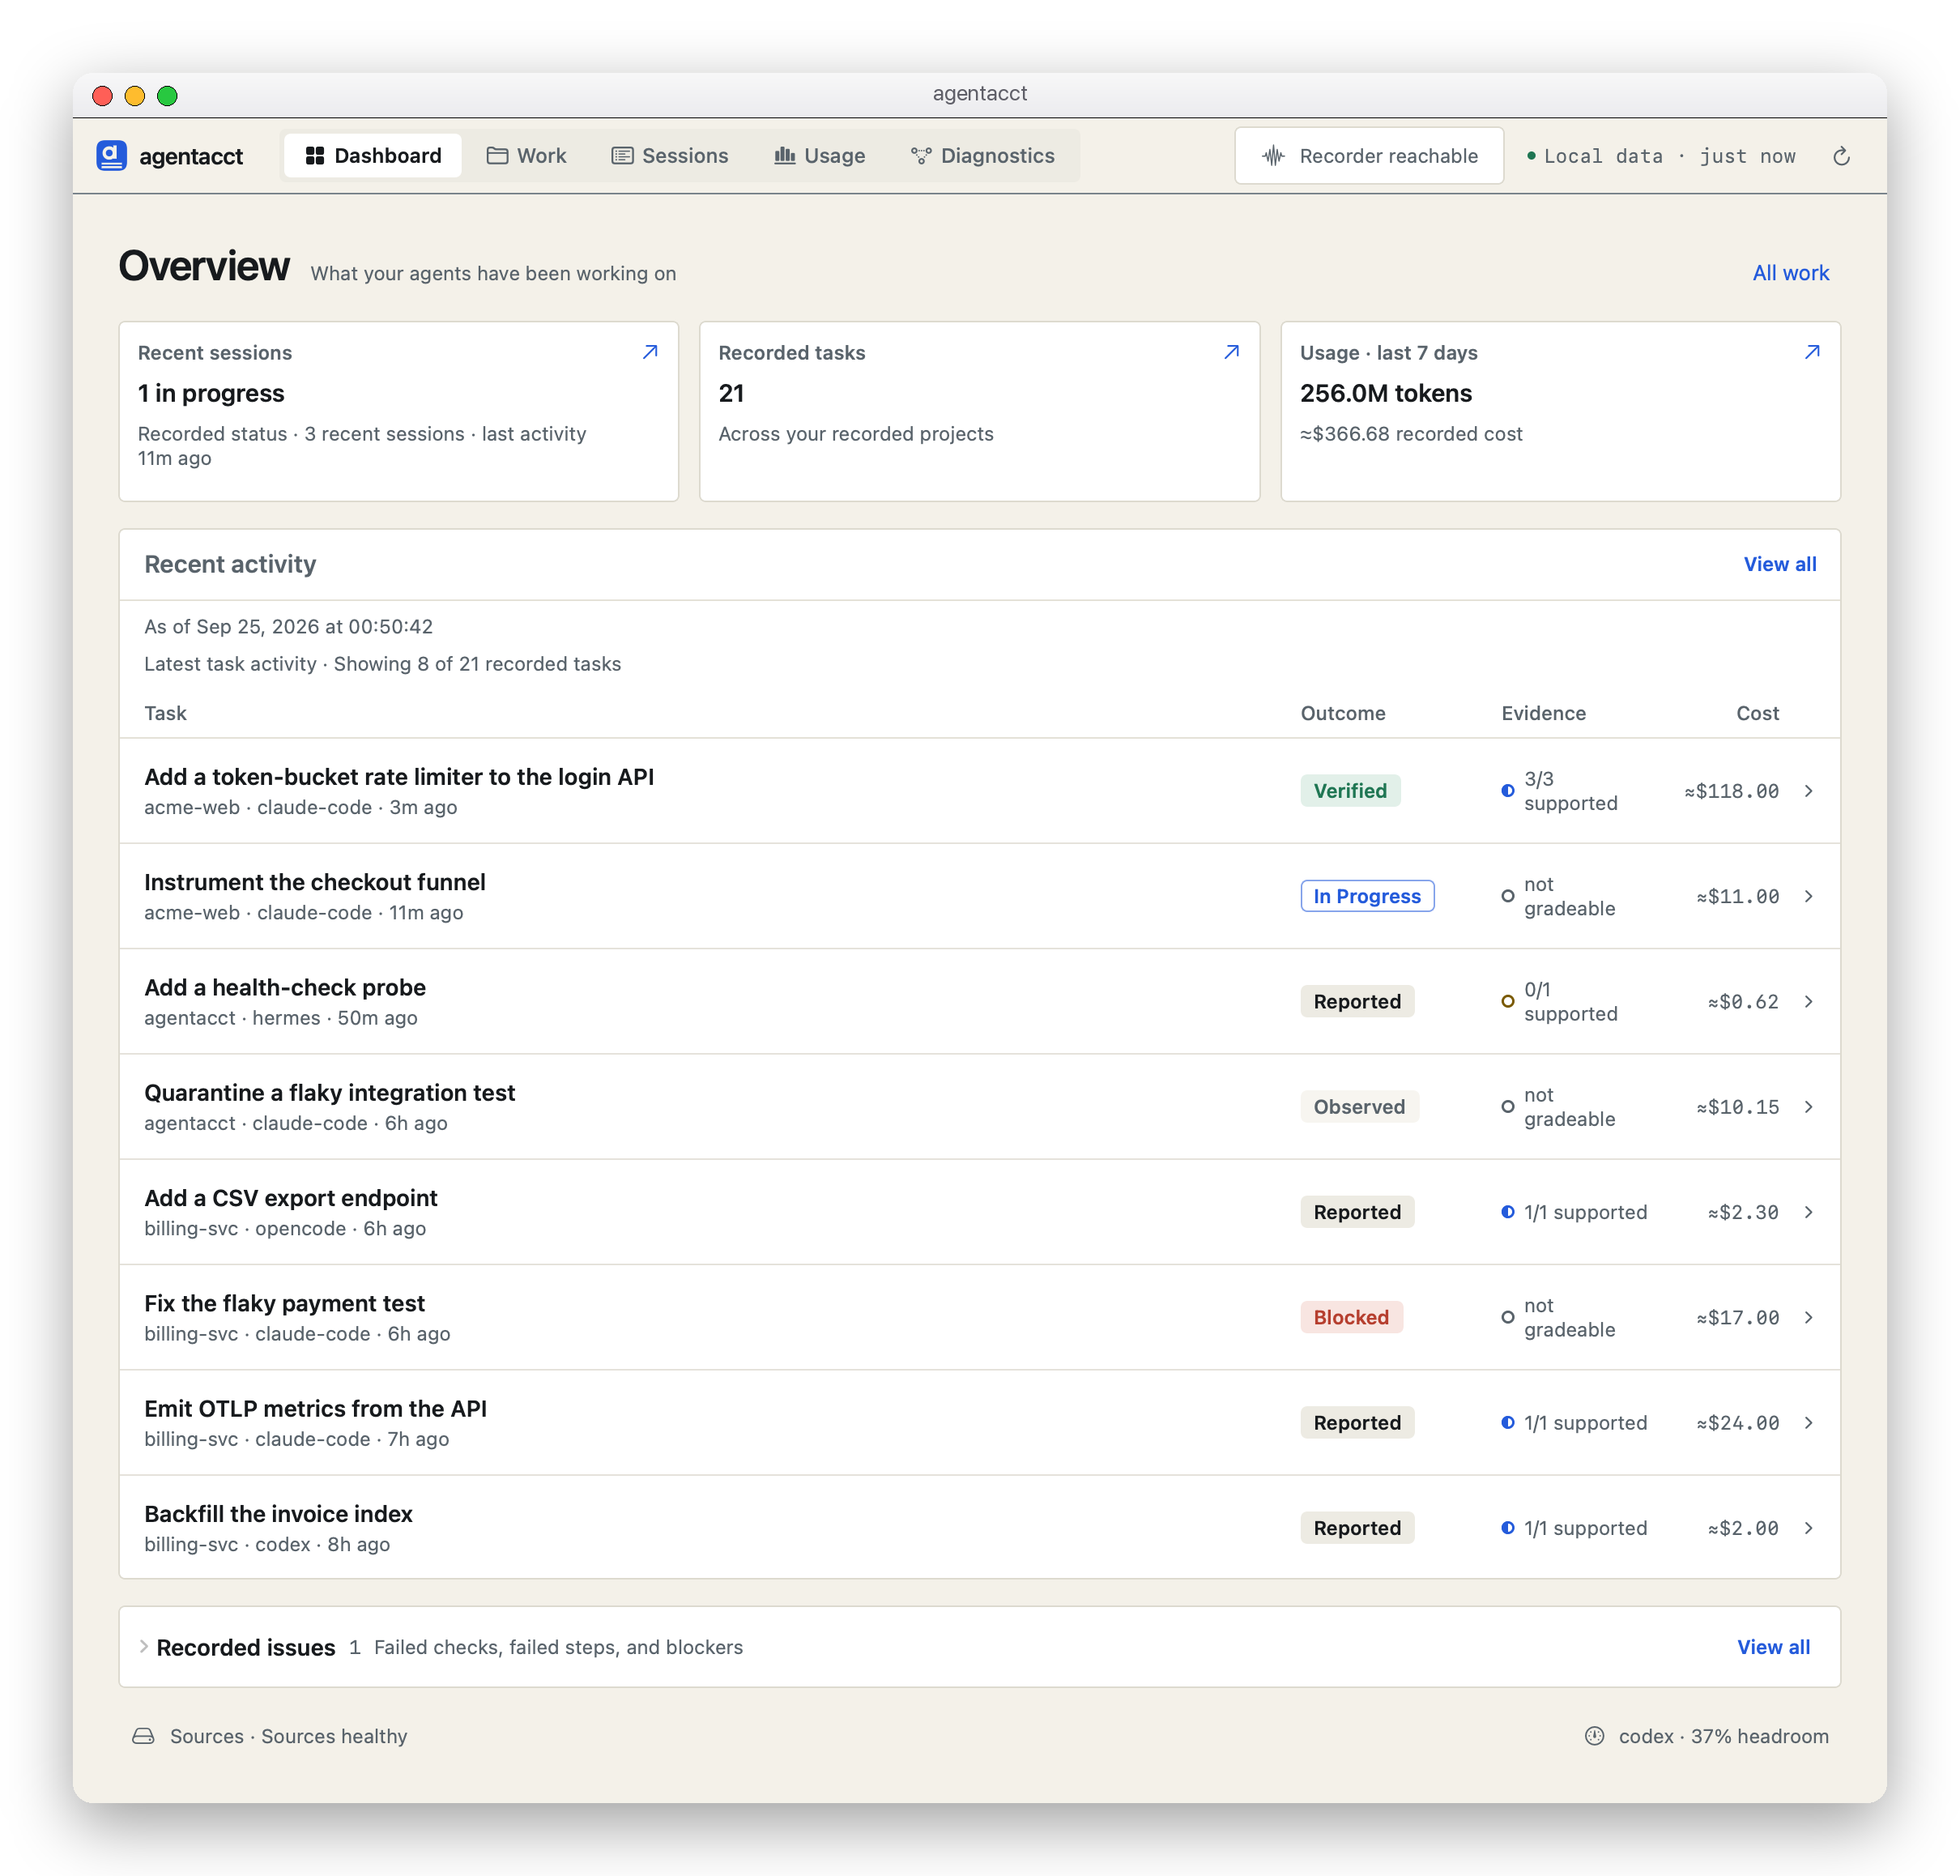This screenshot has height=1876, width=1960.
Task: Click the 3/3 supported evidence icon
Action: 1507,791
